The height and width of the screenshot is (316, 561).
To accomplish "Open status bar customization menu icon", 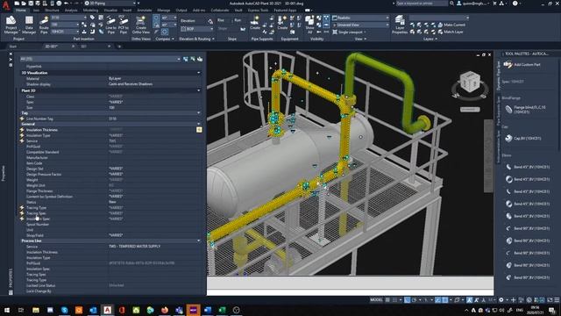I will pyautogui.click(x=557, y=300).
